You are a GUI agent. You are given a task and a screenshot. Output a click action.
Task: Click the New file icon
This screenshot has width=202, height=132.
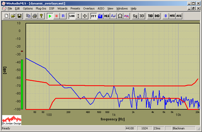[7, 16]
